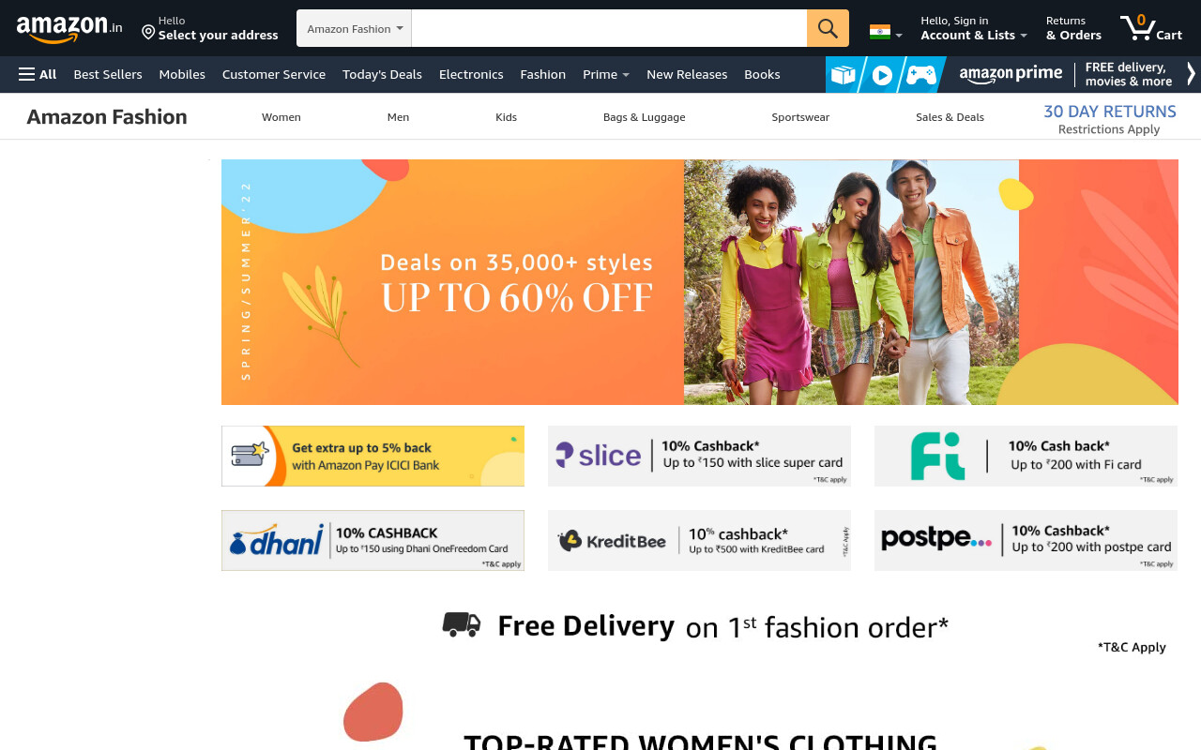Select the Women fashion tab
Screen dimensions: 1201x750
(281, 117)
